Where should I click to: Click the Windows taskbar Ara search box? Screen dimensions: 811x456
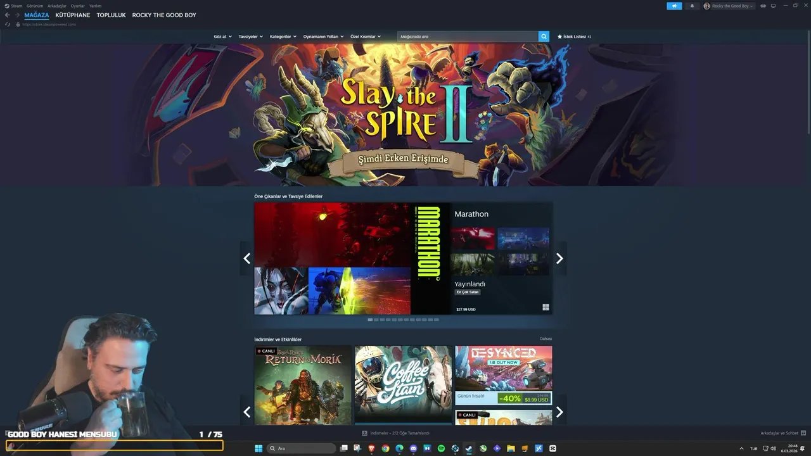point(302,448)
